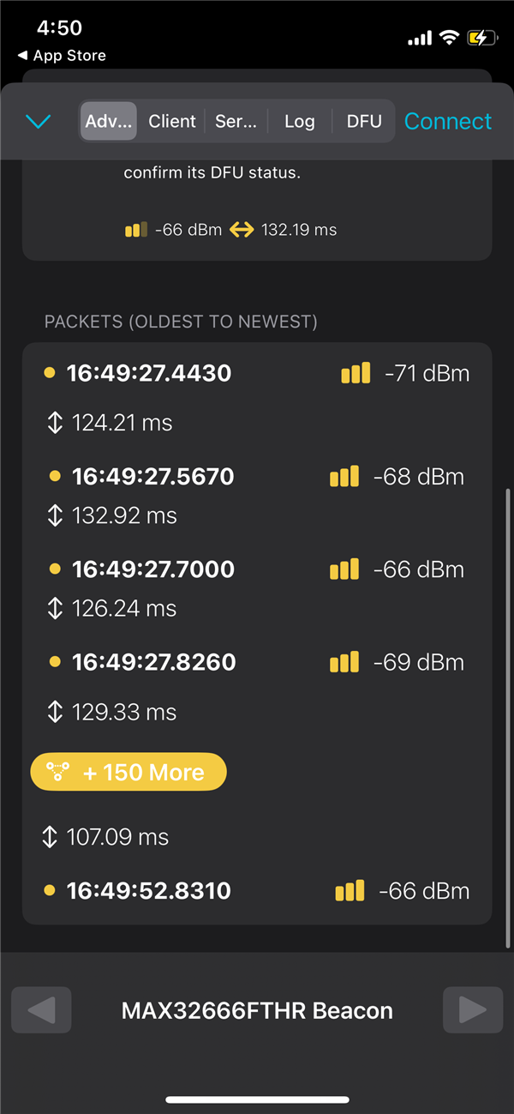
Task: Switch to the Client tab
Action: [172, 121]
